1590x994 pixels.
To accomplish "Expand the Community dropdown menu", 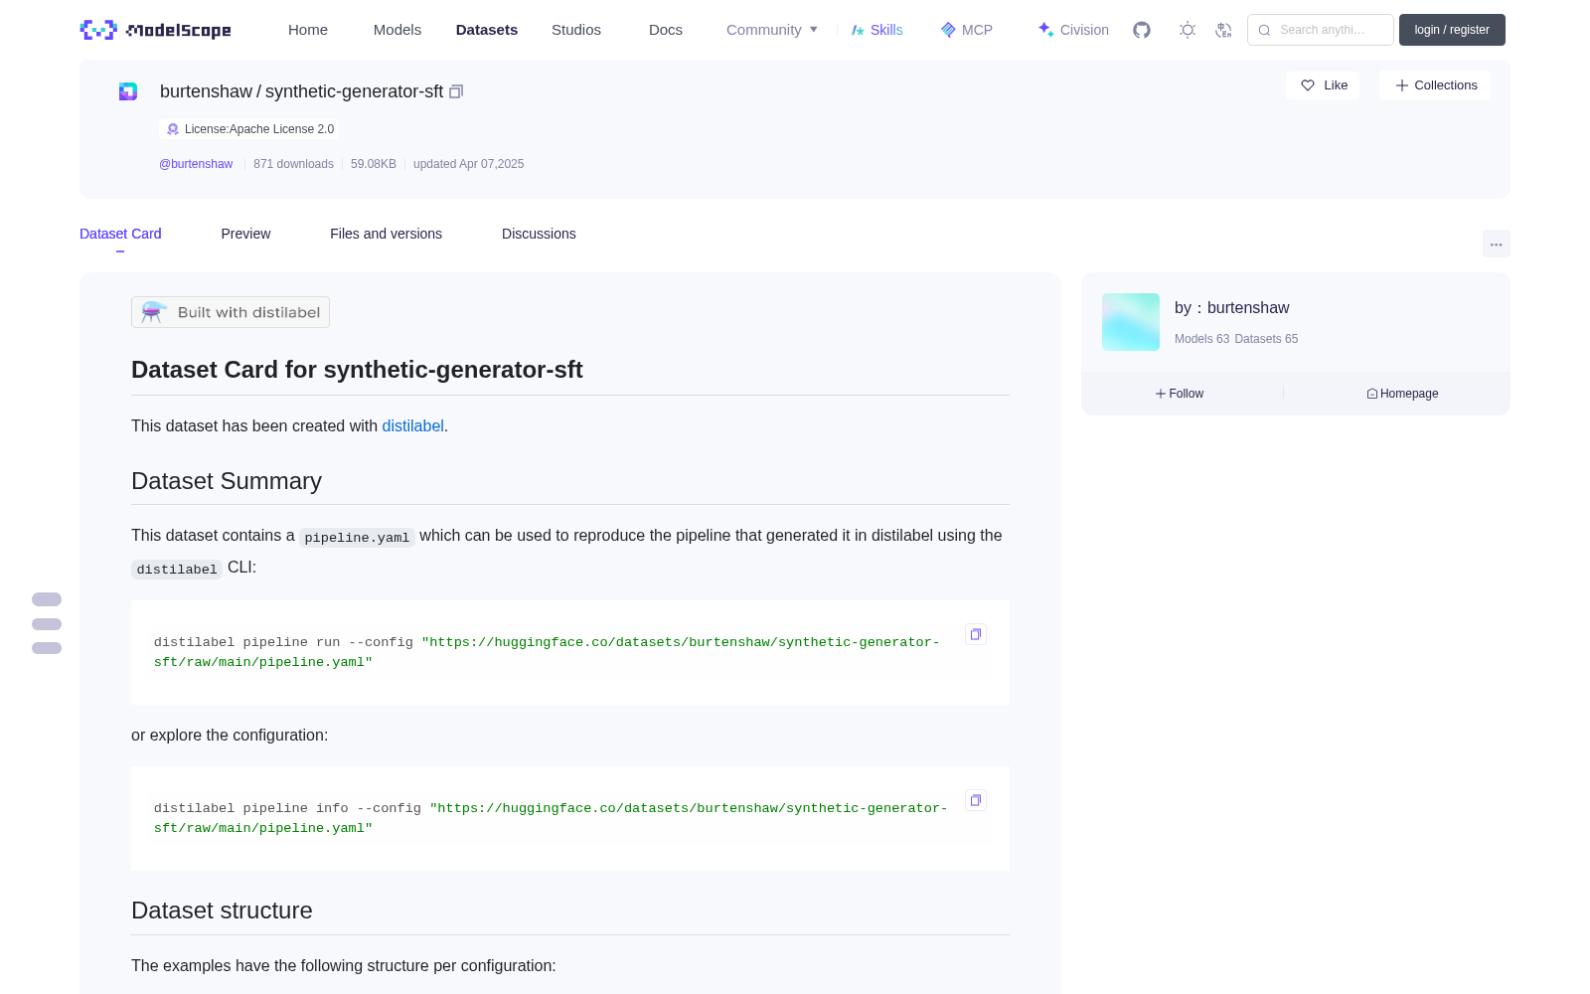I will pos(772,30).
